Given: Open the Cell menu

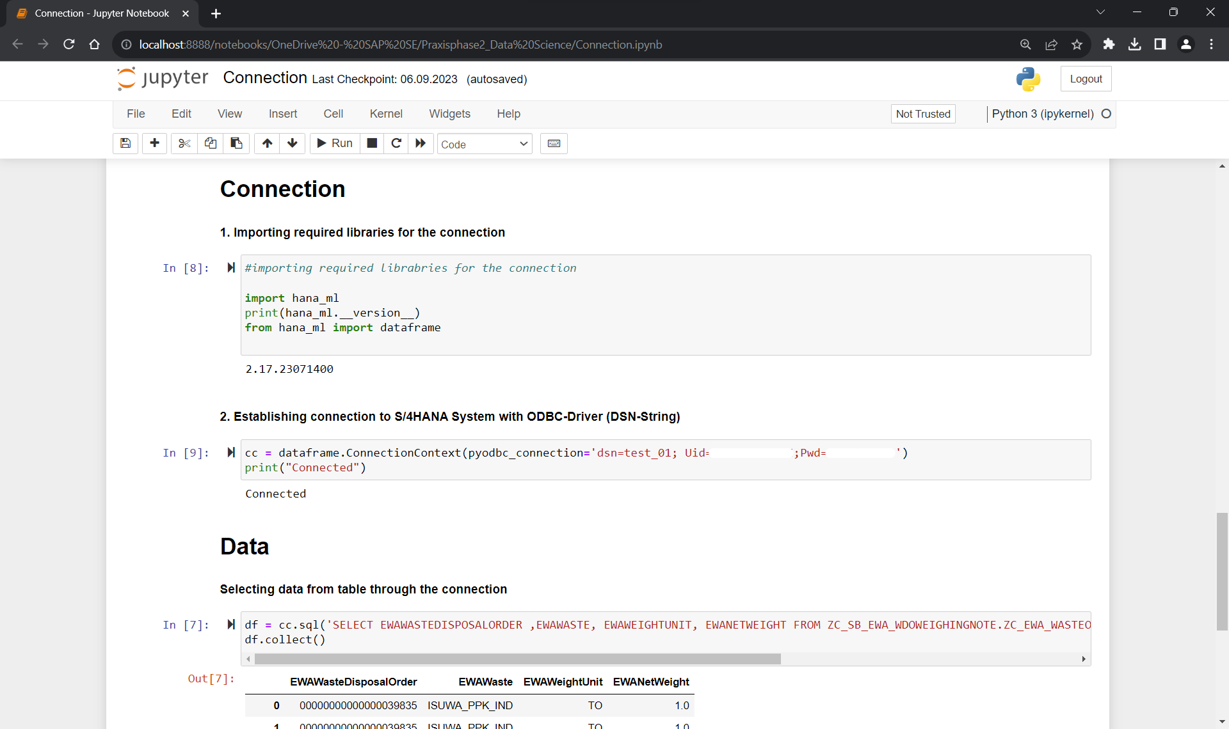Looking at the screenshot, I should click(333, 114).
